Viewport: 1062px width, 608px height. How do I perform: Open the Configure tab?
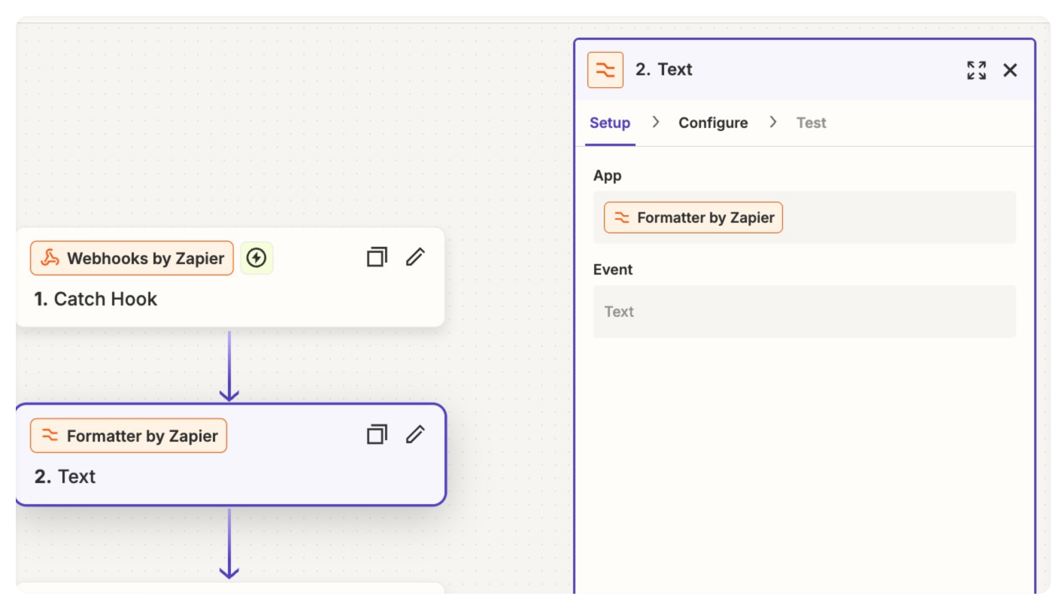(x=713, y=123)
